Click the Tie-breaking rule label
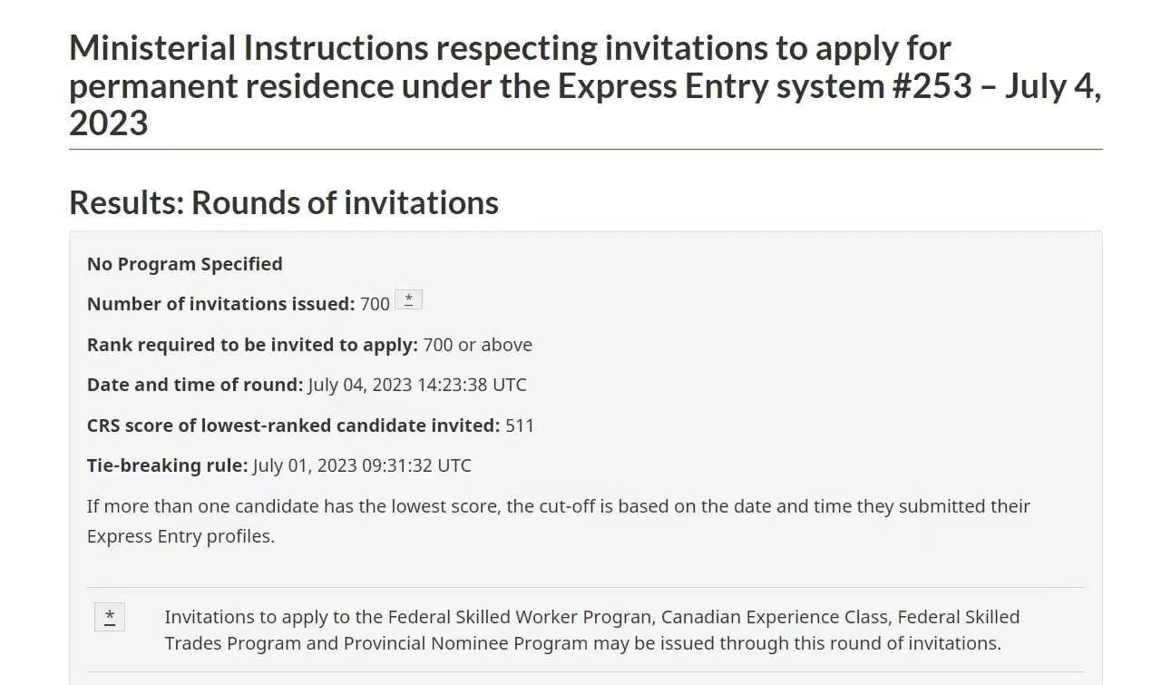 [x=168, y=465]
